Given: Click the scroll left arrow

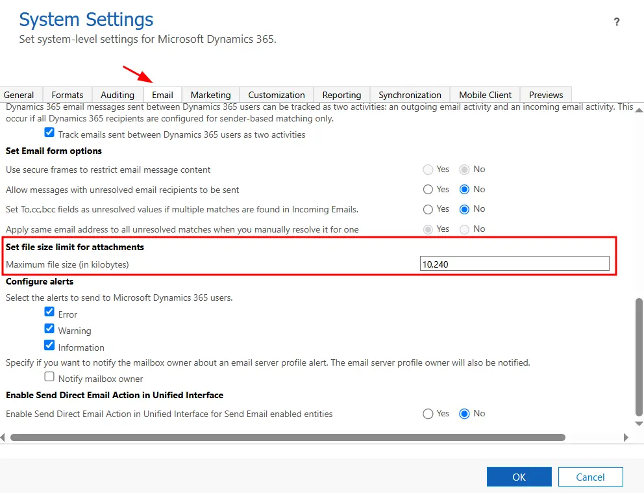Looking at the screenshot, I should (x=3, y=438).
